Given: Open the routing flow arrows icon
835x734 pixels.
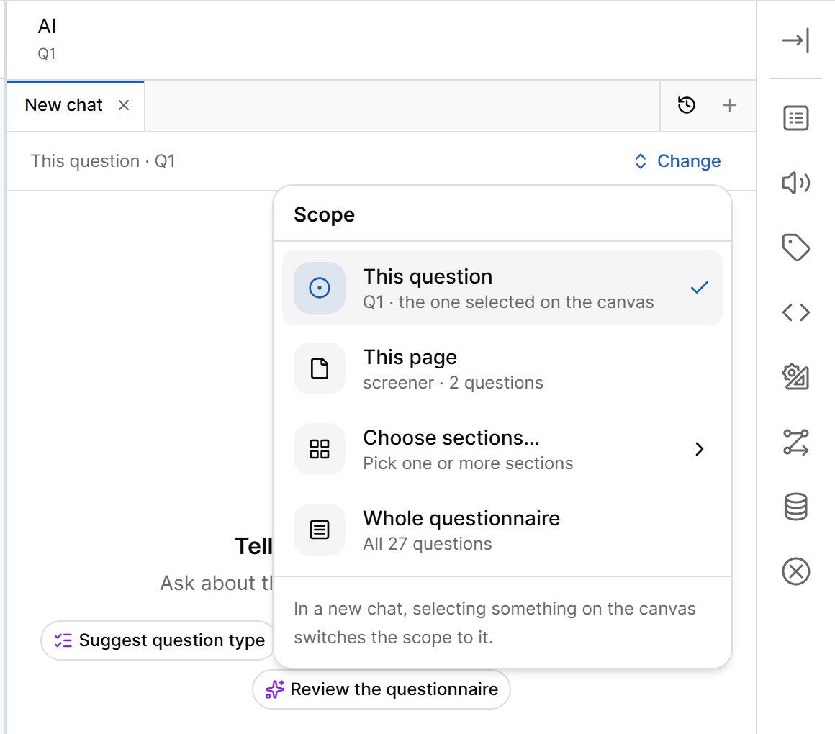Looking at the screenshot, I should tap(795, 443).
